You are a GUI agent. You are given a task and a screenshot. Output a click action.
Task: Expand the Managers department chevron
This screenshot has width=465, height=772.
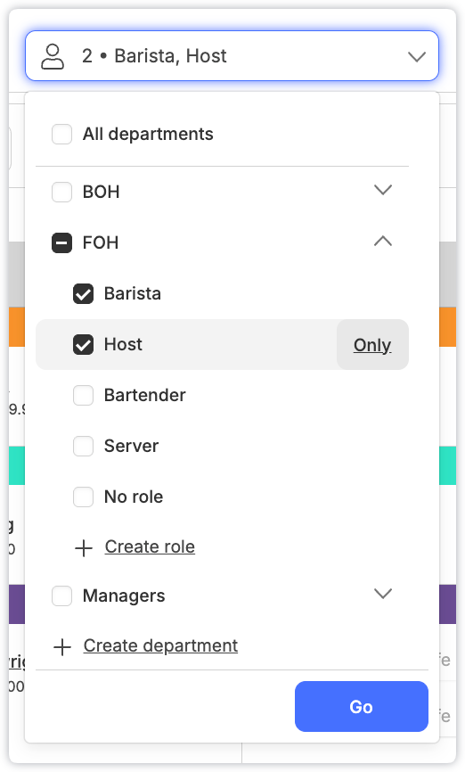point(383,594)
